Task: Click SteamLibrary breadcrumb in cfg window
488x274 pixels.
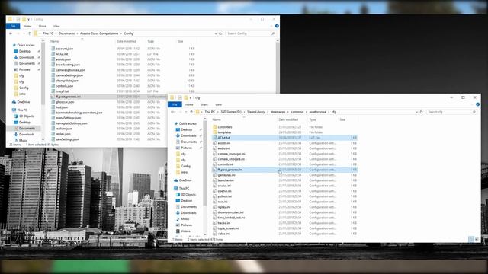Action: click(256, 112)
